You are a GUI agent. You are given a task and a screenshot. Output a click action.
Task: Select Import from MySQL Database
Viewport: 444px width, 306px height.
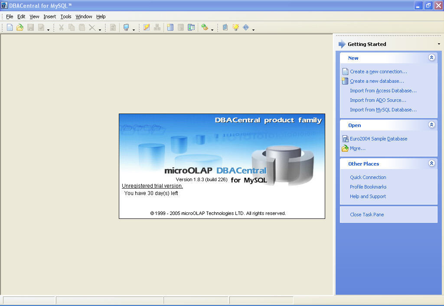pyautogui.click(x=383, y=110)
